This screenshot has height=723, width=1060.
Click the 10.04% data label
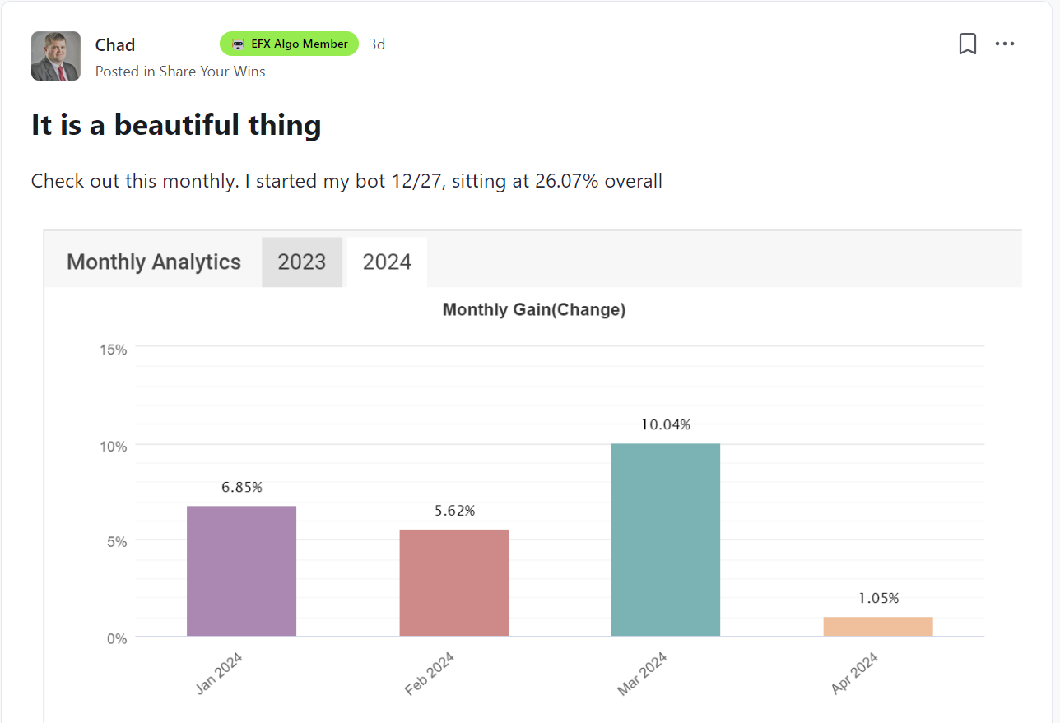(665, 425)
